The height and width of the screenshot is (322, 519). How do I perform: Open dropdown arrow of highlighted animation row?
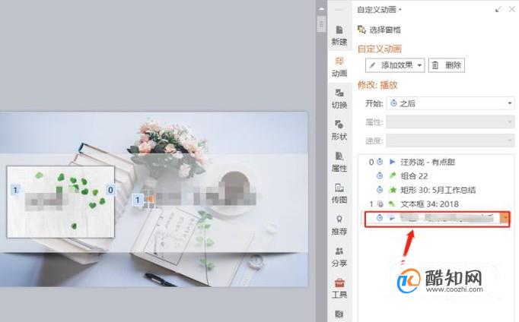tap(505, 218)
